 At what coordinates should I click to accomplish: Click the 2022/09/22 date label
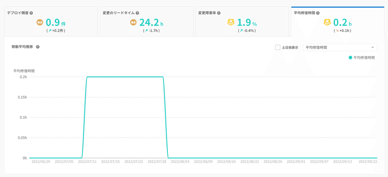click(x=368, y=162)
